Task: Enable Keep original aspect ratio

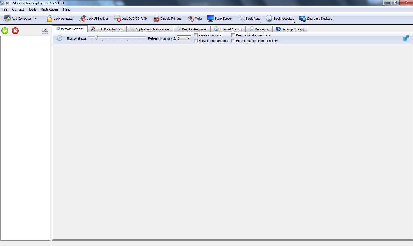Action: [233, 35]
